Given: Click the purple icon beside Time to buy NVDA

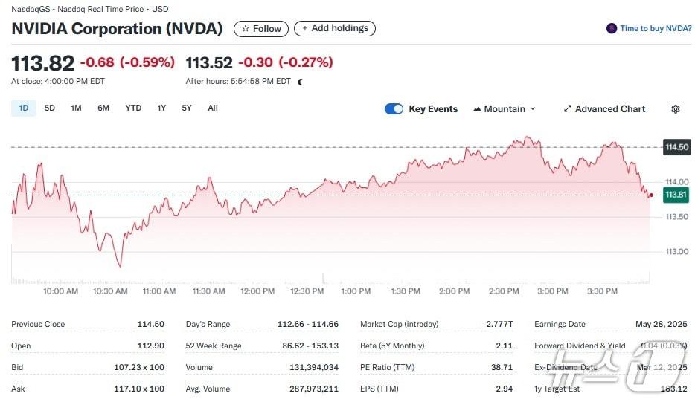Looking at the screenshot, I should click(612, 29).
